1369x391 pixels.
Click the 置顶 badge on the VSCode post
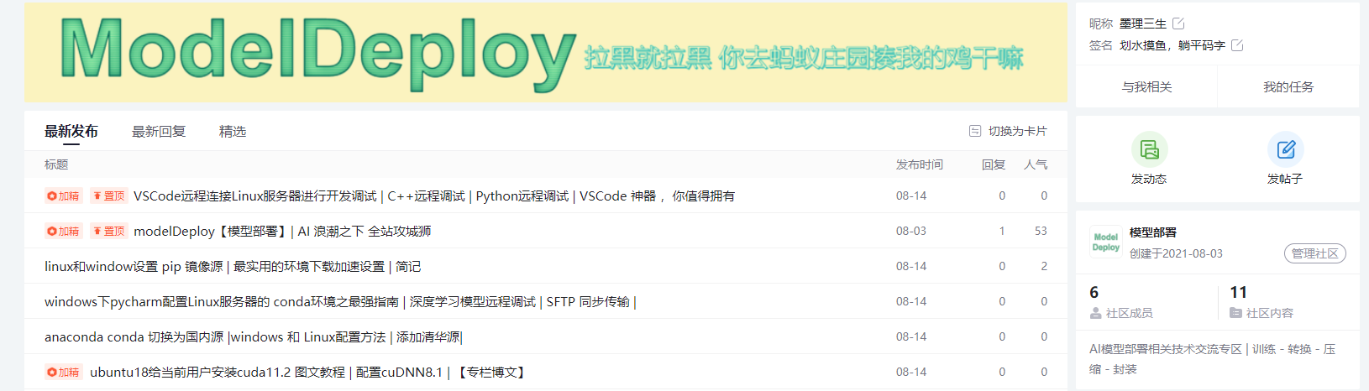(109, 196)
